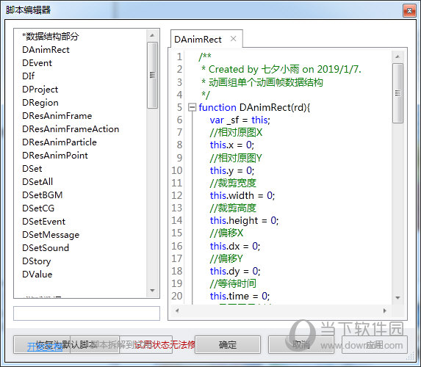Select DEvent in the script list
Image resolution: width=421 pixels, height=367 pixels.
(x=37, y=63)
